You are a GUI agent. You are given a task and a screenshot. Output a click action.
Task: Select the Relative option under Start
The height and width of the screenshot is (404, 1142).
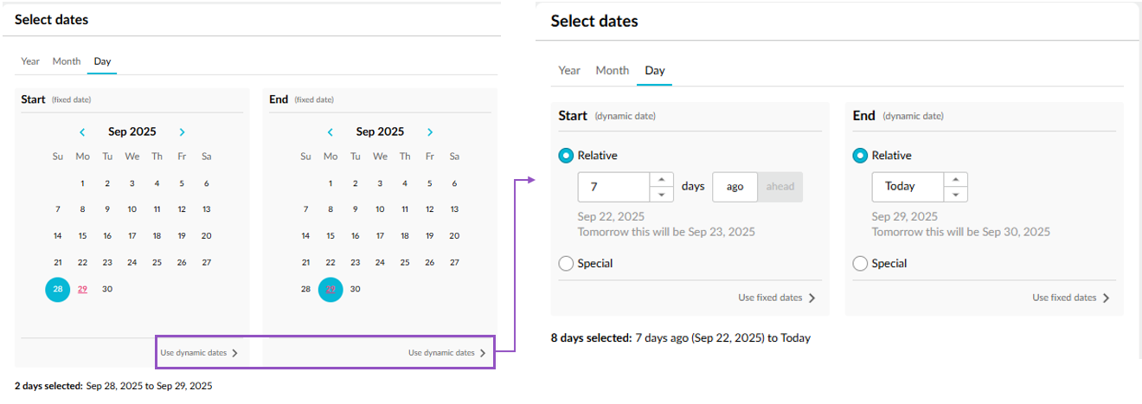pos(566,156)
